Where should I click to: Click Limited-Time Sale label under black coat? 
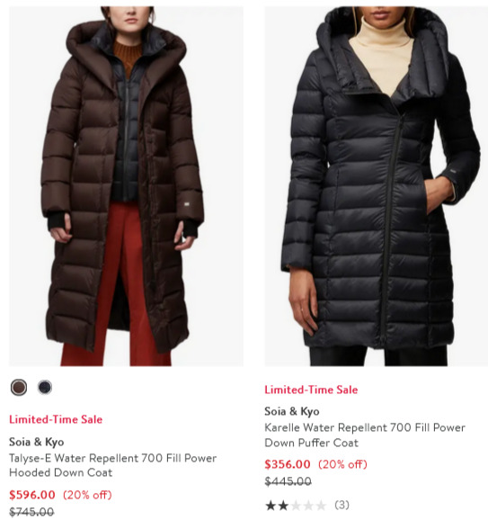pyautogui.click(x=311, y=390)
